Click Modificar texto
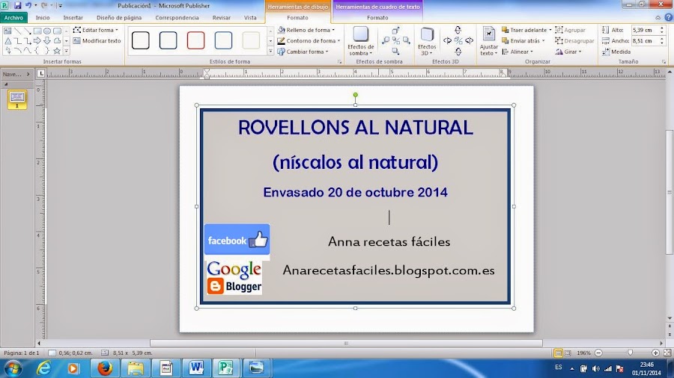The width and height of the screenshot is (674, 378). pyautogui.click(x=97, y=41)
